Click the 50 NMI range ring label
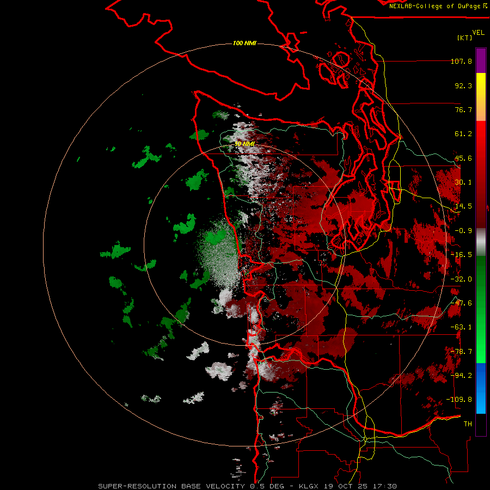The width and height of the screenshot is (490, 490). (x=244, y=144)
